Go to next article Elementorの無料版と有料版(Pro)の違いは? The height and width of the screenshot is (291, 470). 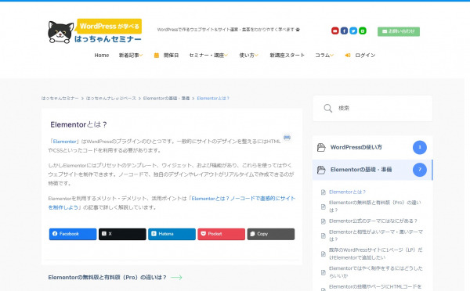point(107,277)
